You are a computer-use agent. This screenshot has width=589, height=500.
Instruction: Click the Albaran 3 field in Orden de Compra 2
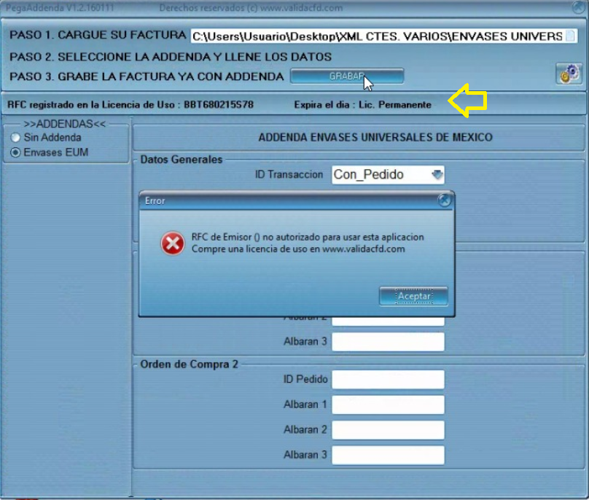tap(388, 455)
